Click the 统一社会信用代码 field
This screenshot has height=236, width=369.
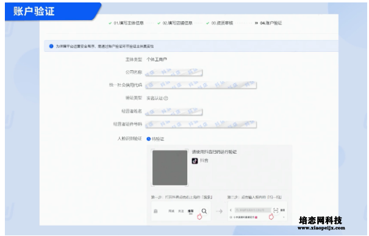click(x=201, y=85)
